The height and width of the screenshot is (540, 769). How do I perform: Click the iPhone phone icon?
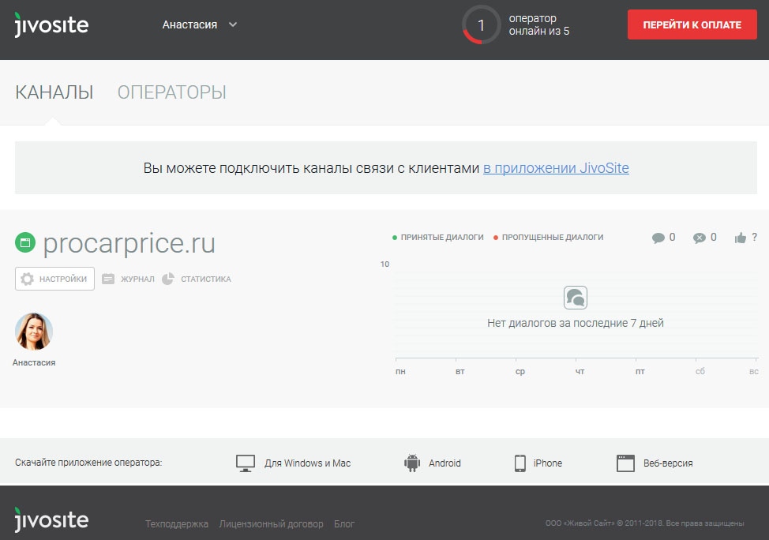click(520, 463)
